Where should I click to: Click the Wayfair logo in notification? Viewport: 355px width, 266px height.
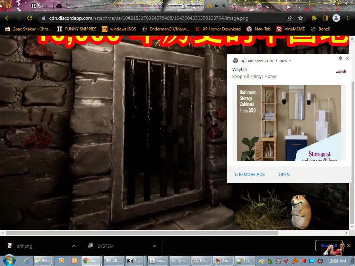[x=341, y=71]
